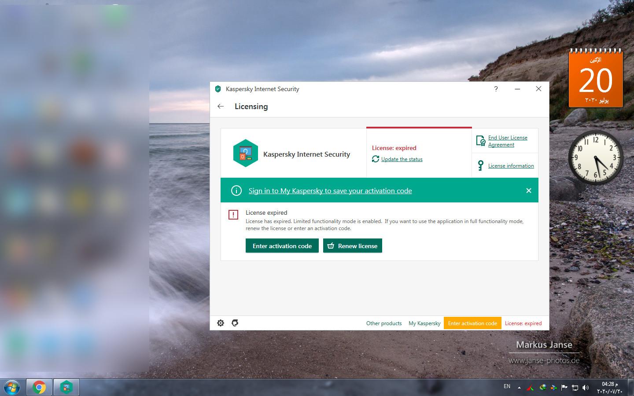Image resolution: width=634 pixels, height=396 pixels.
Task: Click the red warning icon beside License expired
Action: pos(233,215)
